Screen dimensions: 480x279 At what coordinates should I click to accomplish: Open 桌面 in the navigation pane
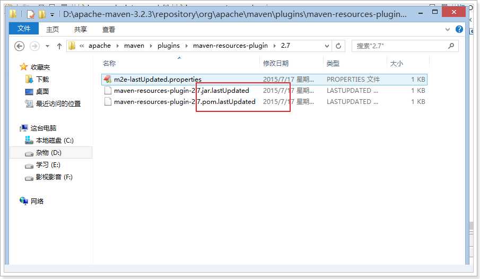point(42,92)
